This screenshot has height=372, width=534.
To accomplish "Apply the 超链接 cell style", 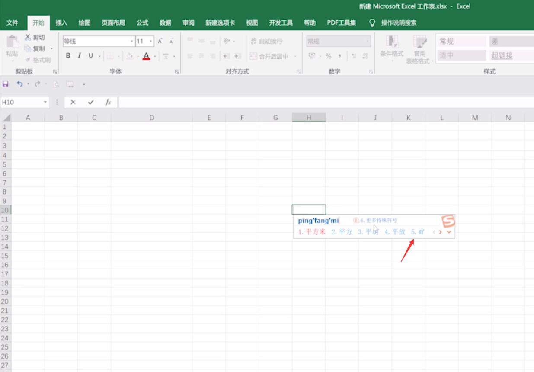I will coord(502,56).
